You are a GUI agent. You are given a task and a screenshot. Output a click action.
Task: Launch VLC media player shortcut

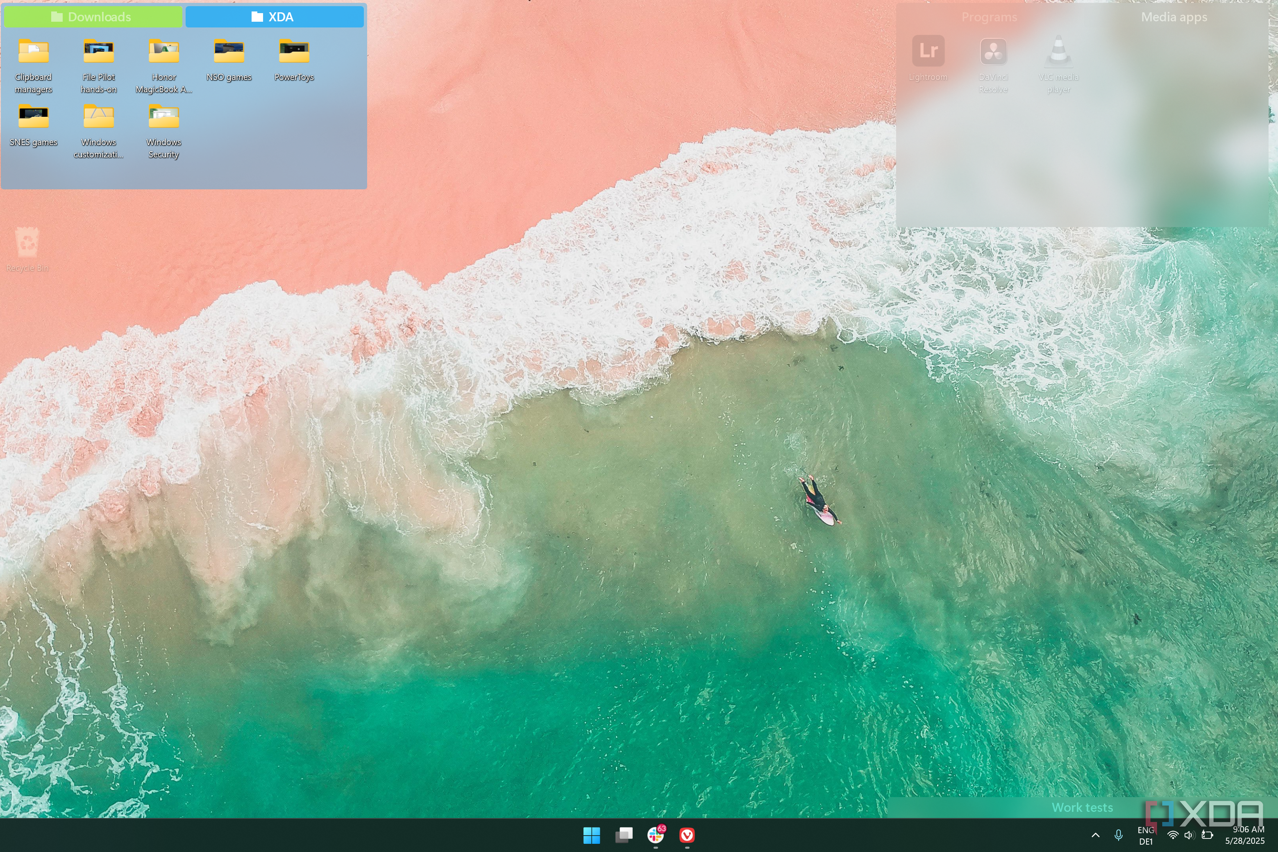(x=1058, y=65)
